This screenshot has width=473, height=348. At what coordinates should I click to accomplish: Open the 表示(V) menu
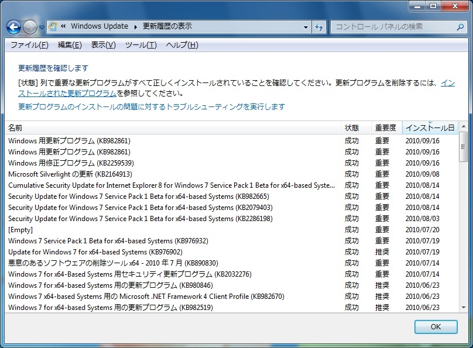click(104, 45)
